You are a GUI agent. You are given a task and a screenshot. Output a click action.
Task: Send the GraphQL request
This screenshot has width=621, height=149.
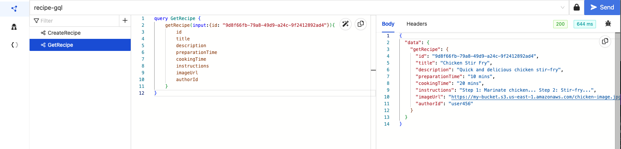pyautogui.click(x=602, y=8)
